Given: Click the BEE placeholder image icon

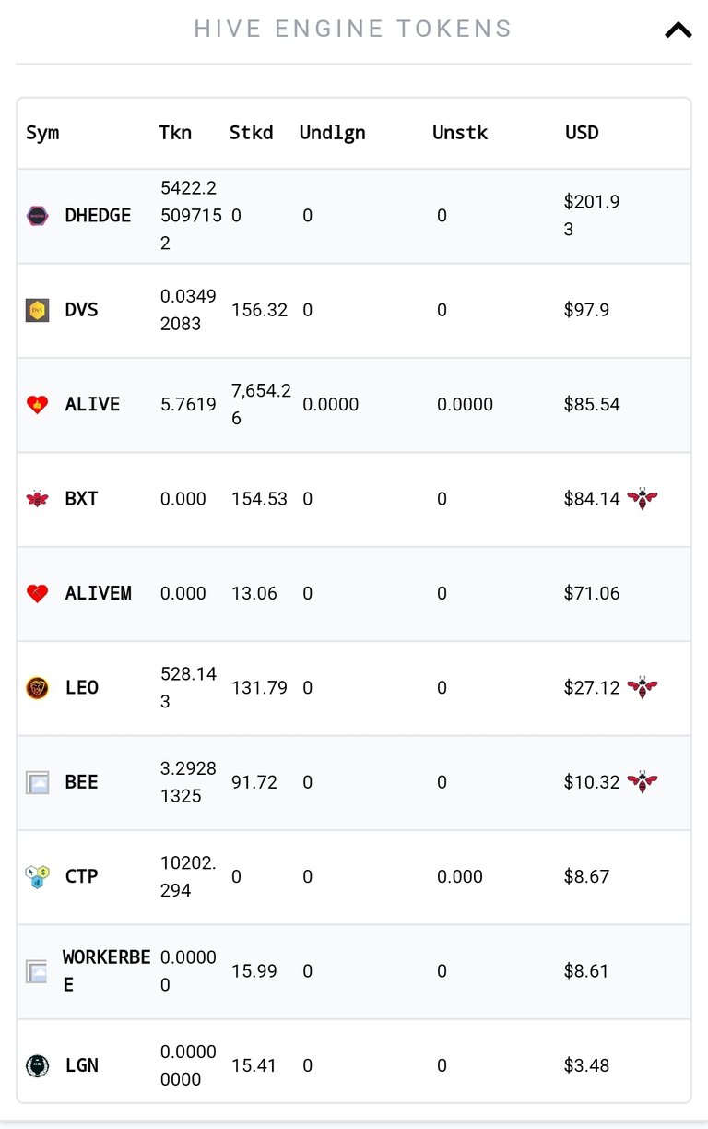Looking at the screenshot, I should pos(37,783).
